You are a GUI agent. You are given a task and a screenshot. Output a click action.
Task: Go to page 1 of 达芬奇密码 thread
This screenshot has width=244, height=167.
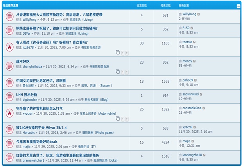click(x=123, y=53)
